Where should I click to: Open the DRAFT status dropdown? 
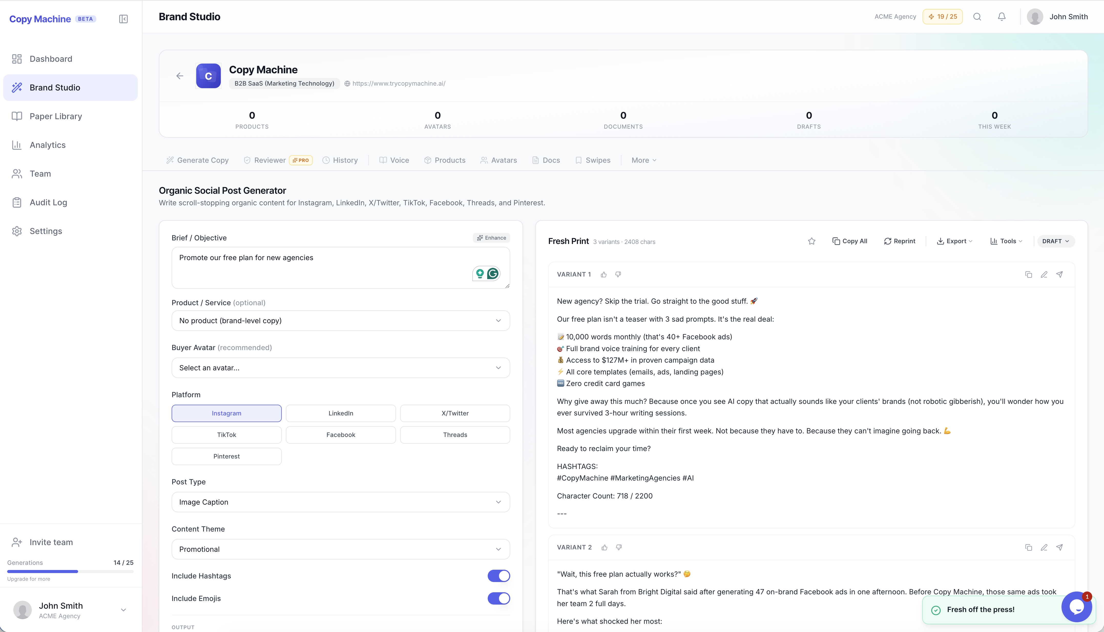1056,241
